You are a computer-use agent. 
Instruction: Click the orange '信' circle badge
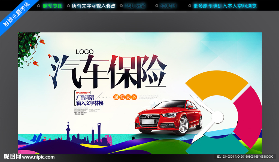click(122, 97)
